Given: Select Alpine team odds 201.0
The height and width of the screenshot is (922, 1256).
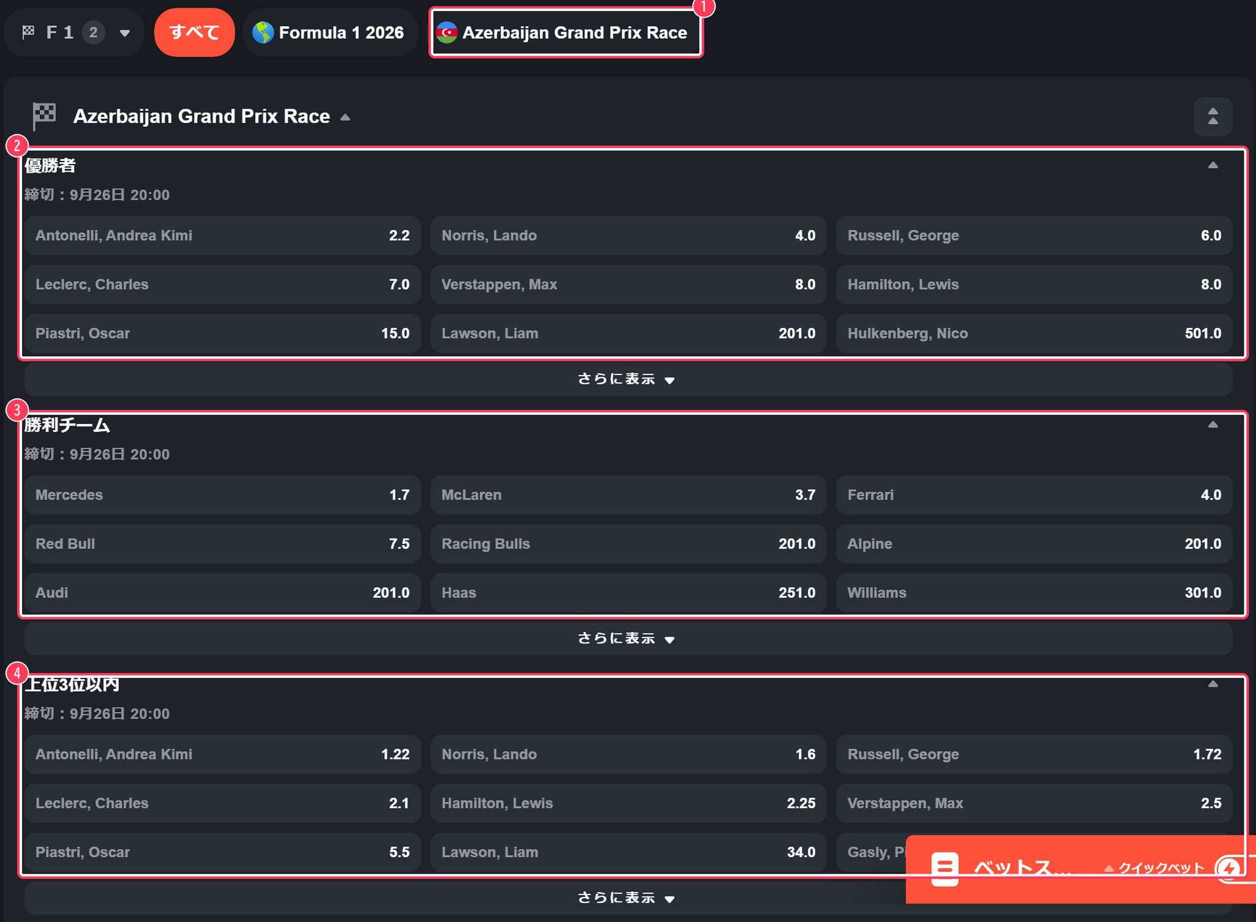Looking at the screenshot, I should (1034, 544).
